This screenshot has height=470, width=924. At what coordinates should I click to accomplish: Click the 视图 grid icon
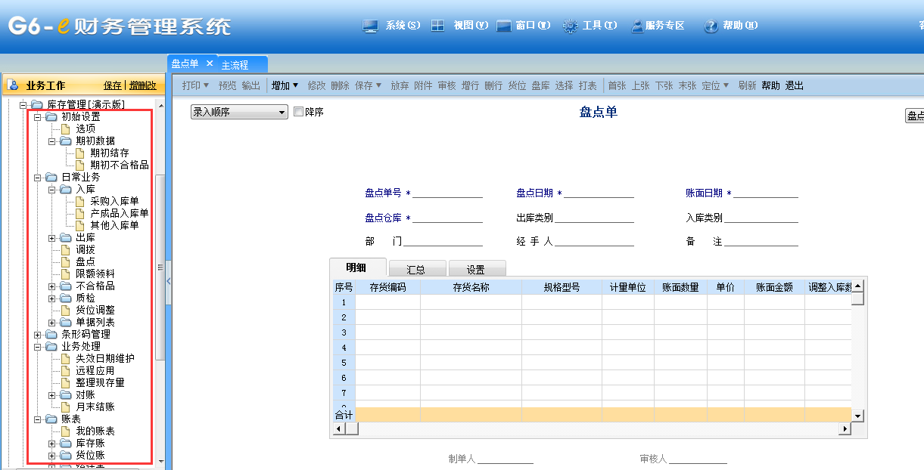(437, 26)
